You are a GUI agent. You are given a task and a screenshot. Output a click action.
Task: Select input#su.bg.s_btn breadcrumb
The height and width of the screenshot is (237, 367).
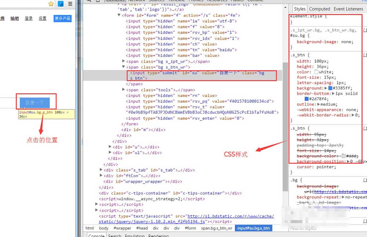click(254, 228)
